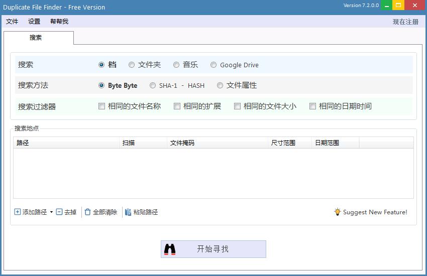Click the 日期范围 column header

[x=335, y=143]
